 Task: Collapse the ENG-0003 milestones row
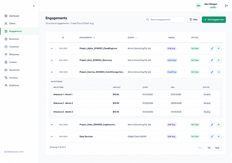pyautogui.click(x=52, y=72)
